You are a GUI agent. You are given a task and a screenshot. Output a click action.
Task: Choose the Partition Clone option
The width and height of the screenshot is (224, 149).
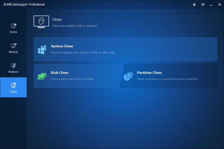click(169, 76)
